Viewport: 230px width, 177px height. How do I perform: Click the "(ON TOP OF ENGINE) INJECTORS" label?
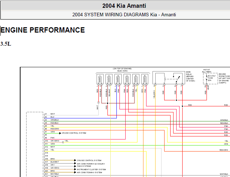pyautogui.click(x=122, y=70)
